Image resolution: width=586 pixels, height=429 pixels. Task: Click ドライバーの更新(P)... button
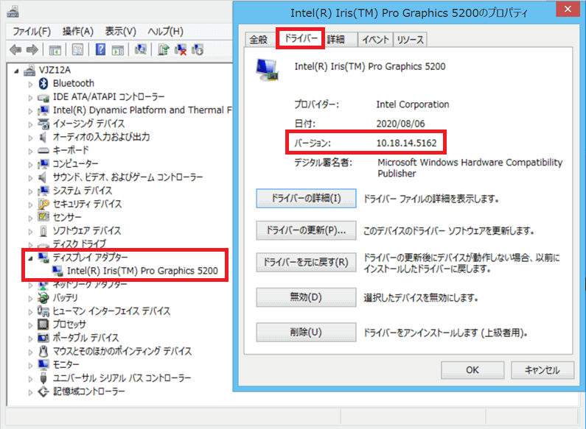pyautogui.click(x=306, y=230)
